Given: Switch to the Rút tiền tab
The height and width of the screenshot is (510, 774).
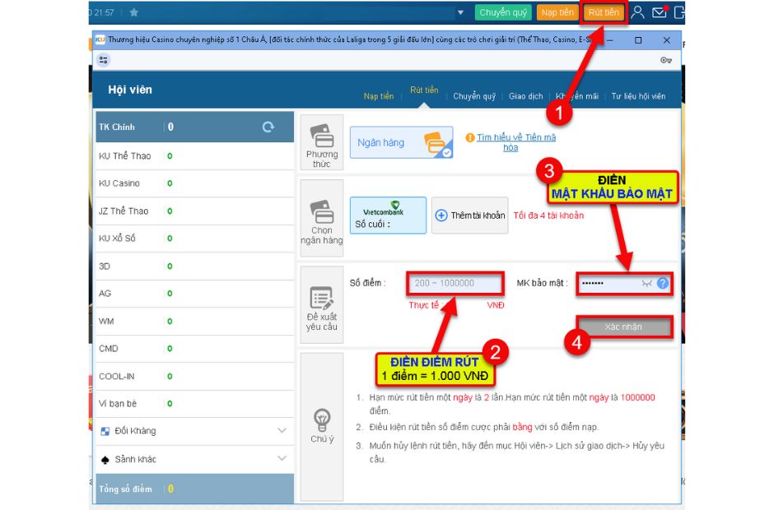Looking at the screenshot, I should (x=424, y=90).
